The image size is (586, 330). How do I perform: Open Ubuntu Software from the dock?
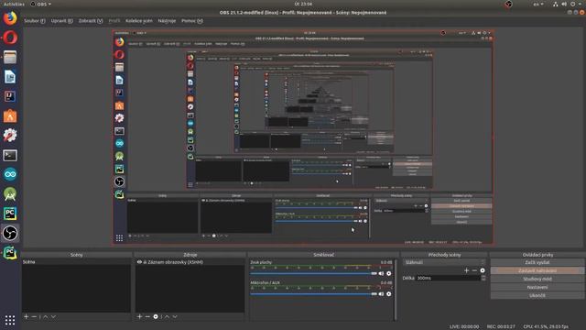click(x=10, y=116)
